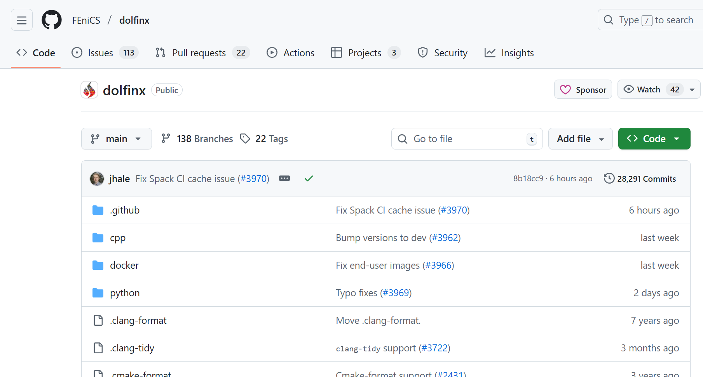Open the docker folder

pyautogui.click(x=124, y=265)
